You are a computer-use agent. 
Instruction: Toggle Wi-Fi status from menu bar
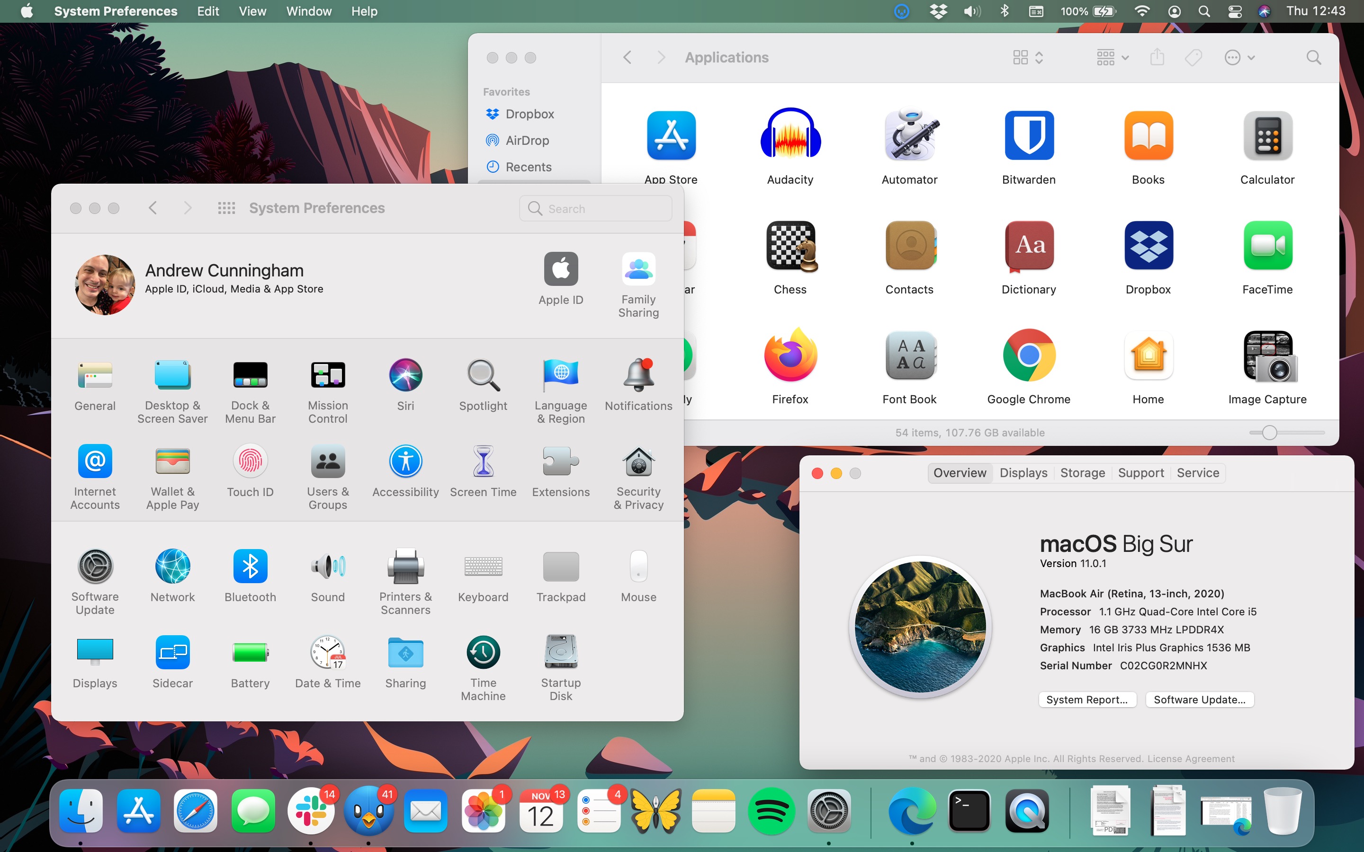[1141, 11]
